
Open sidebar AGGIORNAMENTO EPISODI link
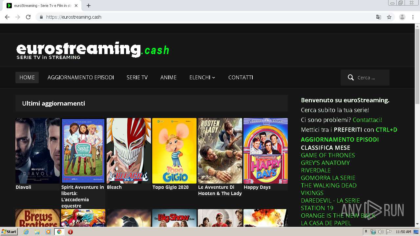coord(340,139)
